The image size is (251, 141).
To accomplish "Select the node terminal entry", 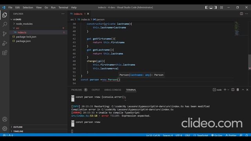I will click(x=217, y=90).
